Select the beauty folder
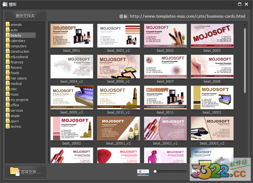 (x=21, y=35)
